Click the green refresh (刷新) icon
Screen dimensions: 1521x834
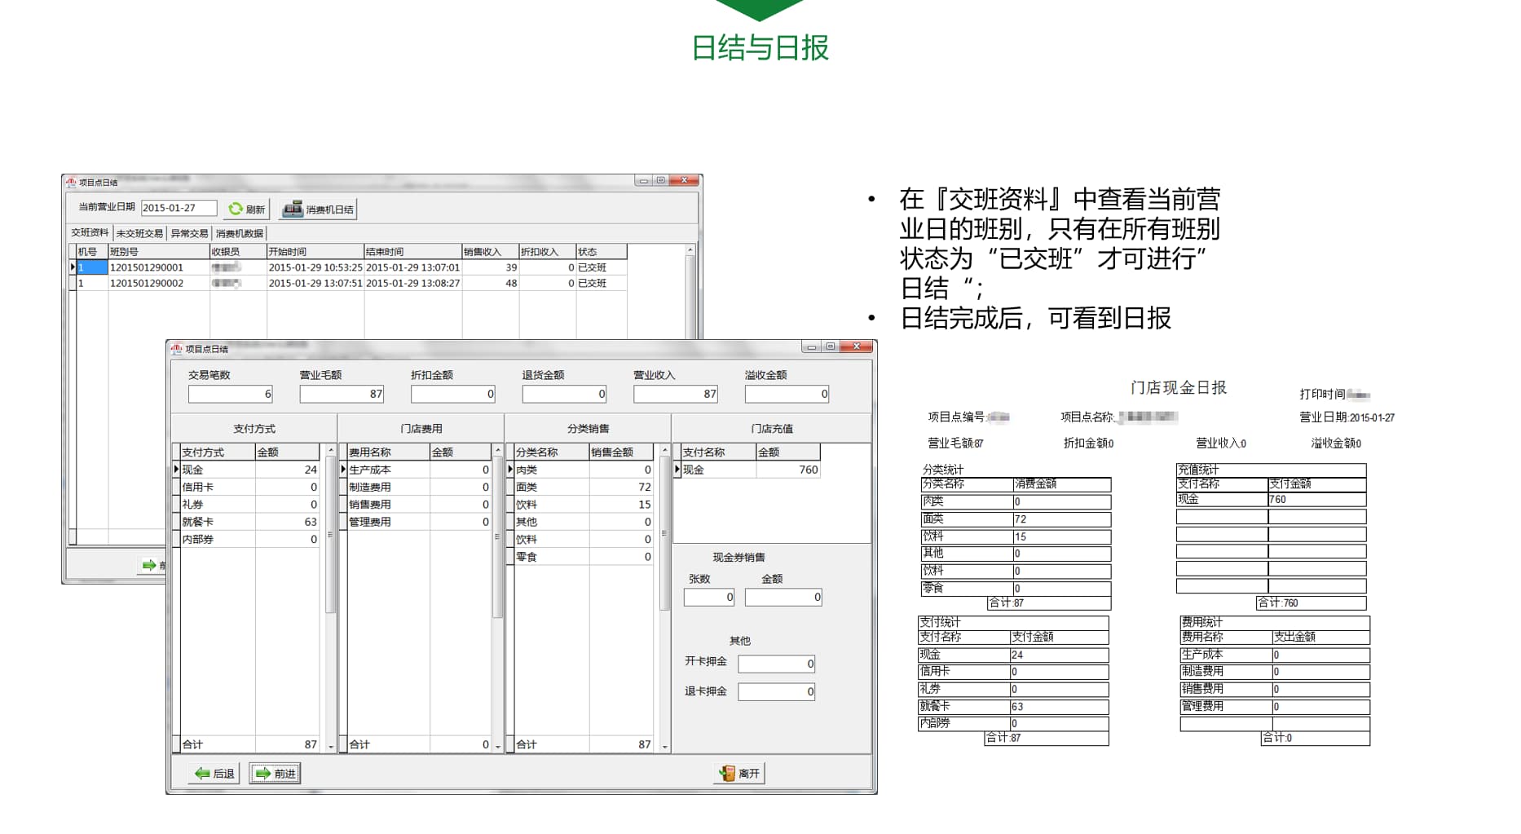coord(235,208)
